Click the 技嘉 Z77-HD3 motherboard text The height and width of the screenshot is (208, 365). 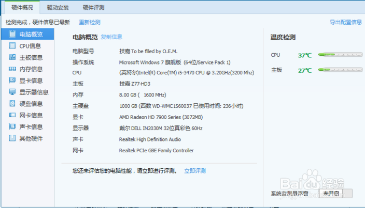coord(135,84)
